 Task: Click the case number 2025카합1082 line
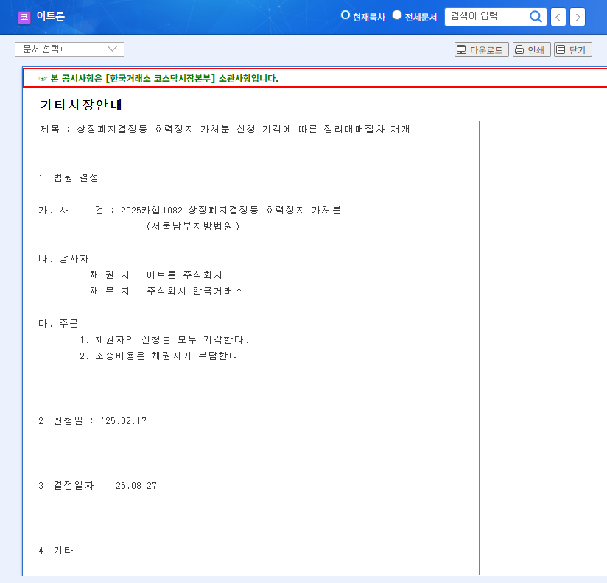coord(190,210)
